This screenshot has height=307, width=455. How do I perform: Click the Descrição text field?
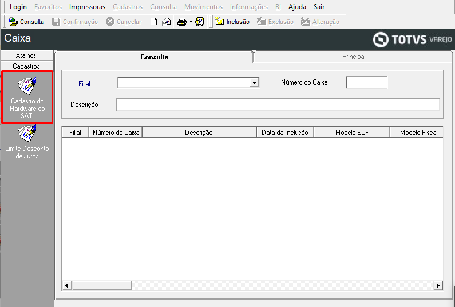pos(278,105)
